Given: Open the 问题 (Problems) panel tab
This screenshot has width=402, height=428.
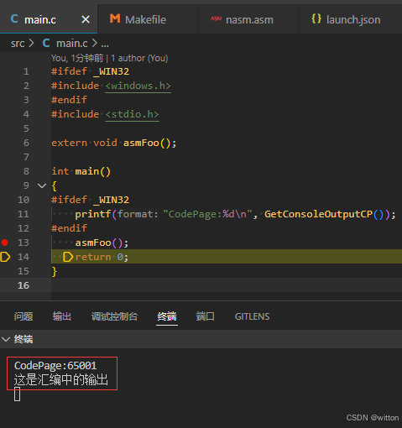Looking at the screenshot, I should pyautogui.click(x=23, y=316).
